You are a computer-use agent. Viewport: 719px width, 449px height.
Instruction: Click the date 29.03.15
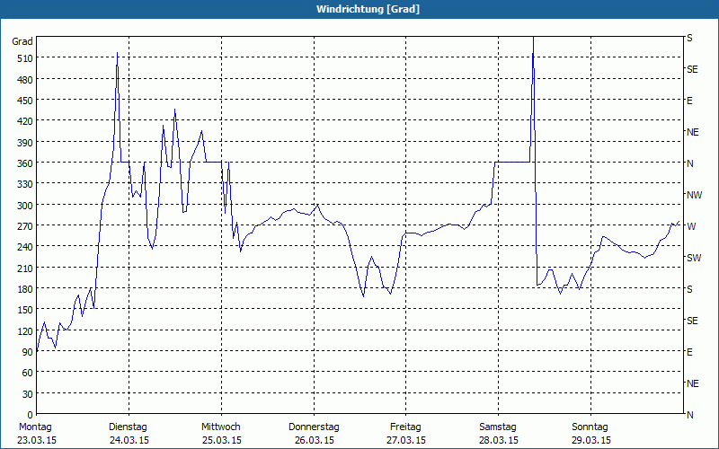pyautogui.click(x=591, y=441)
